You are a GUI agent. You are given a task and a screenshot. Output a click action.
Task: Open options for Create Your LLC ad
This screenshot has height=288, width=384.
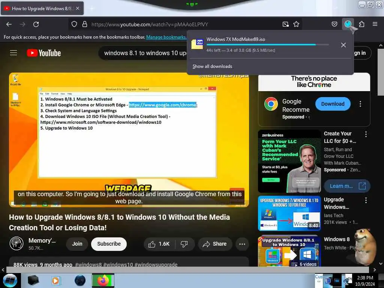pos(366,134)
